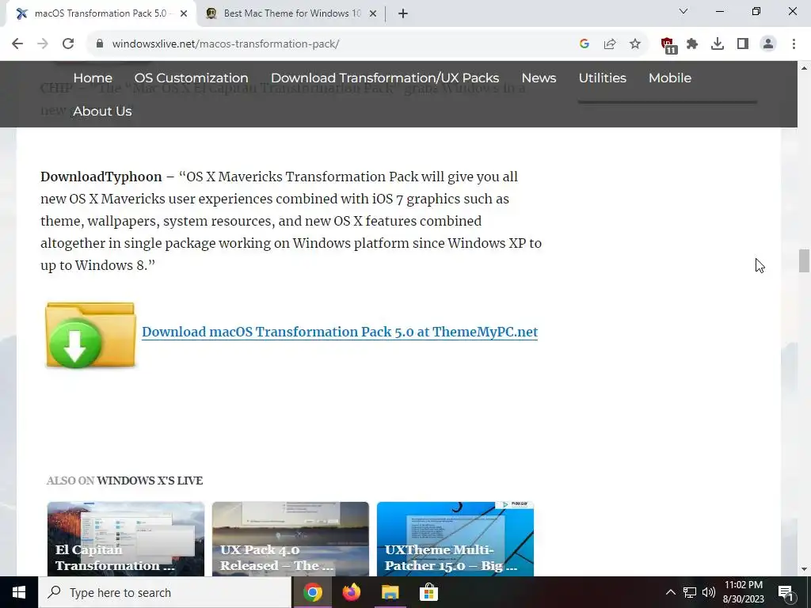Open Chrome three-dot menu

pyautogui.click(x=794, y=44)
